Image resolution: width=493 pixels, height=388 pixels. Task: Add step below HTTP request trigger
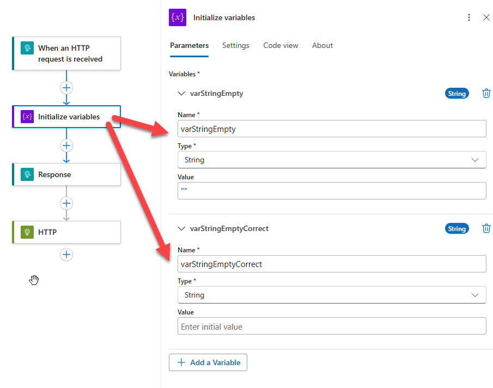(66, 88)
